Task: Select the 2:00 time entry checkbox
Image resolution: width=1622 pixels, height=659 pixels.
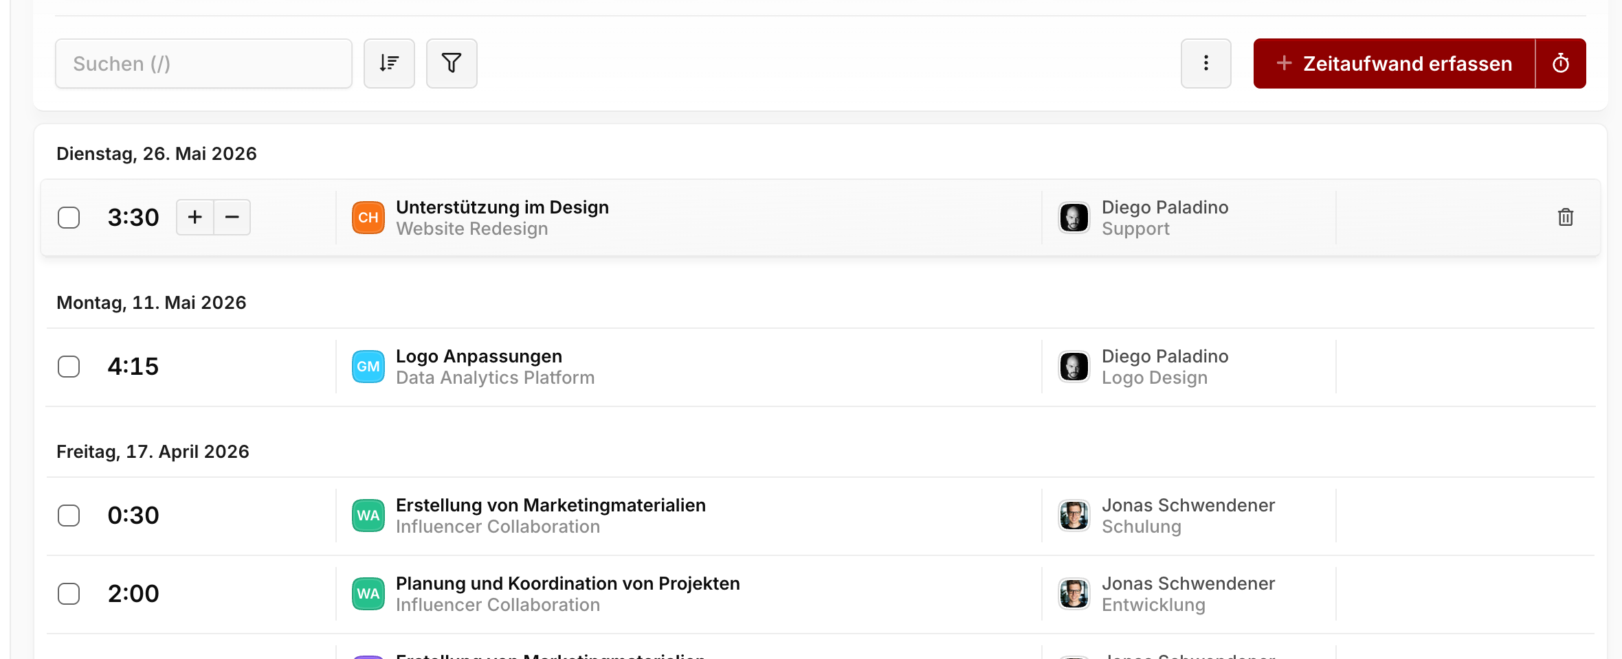Action: click(x=69, y=594)
